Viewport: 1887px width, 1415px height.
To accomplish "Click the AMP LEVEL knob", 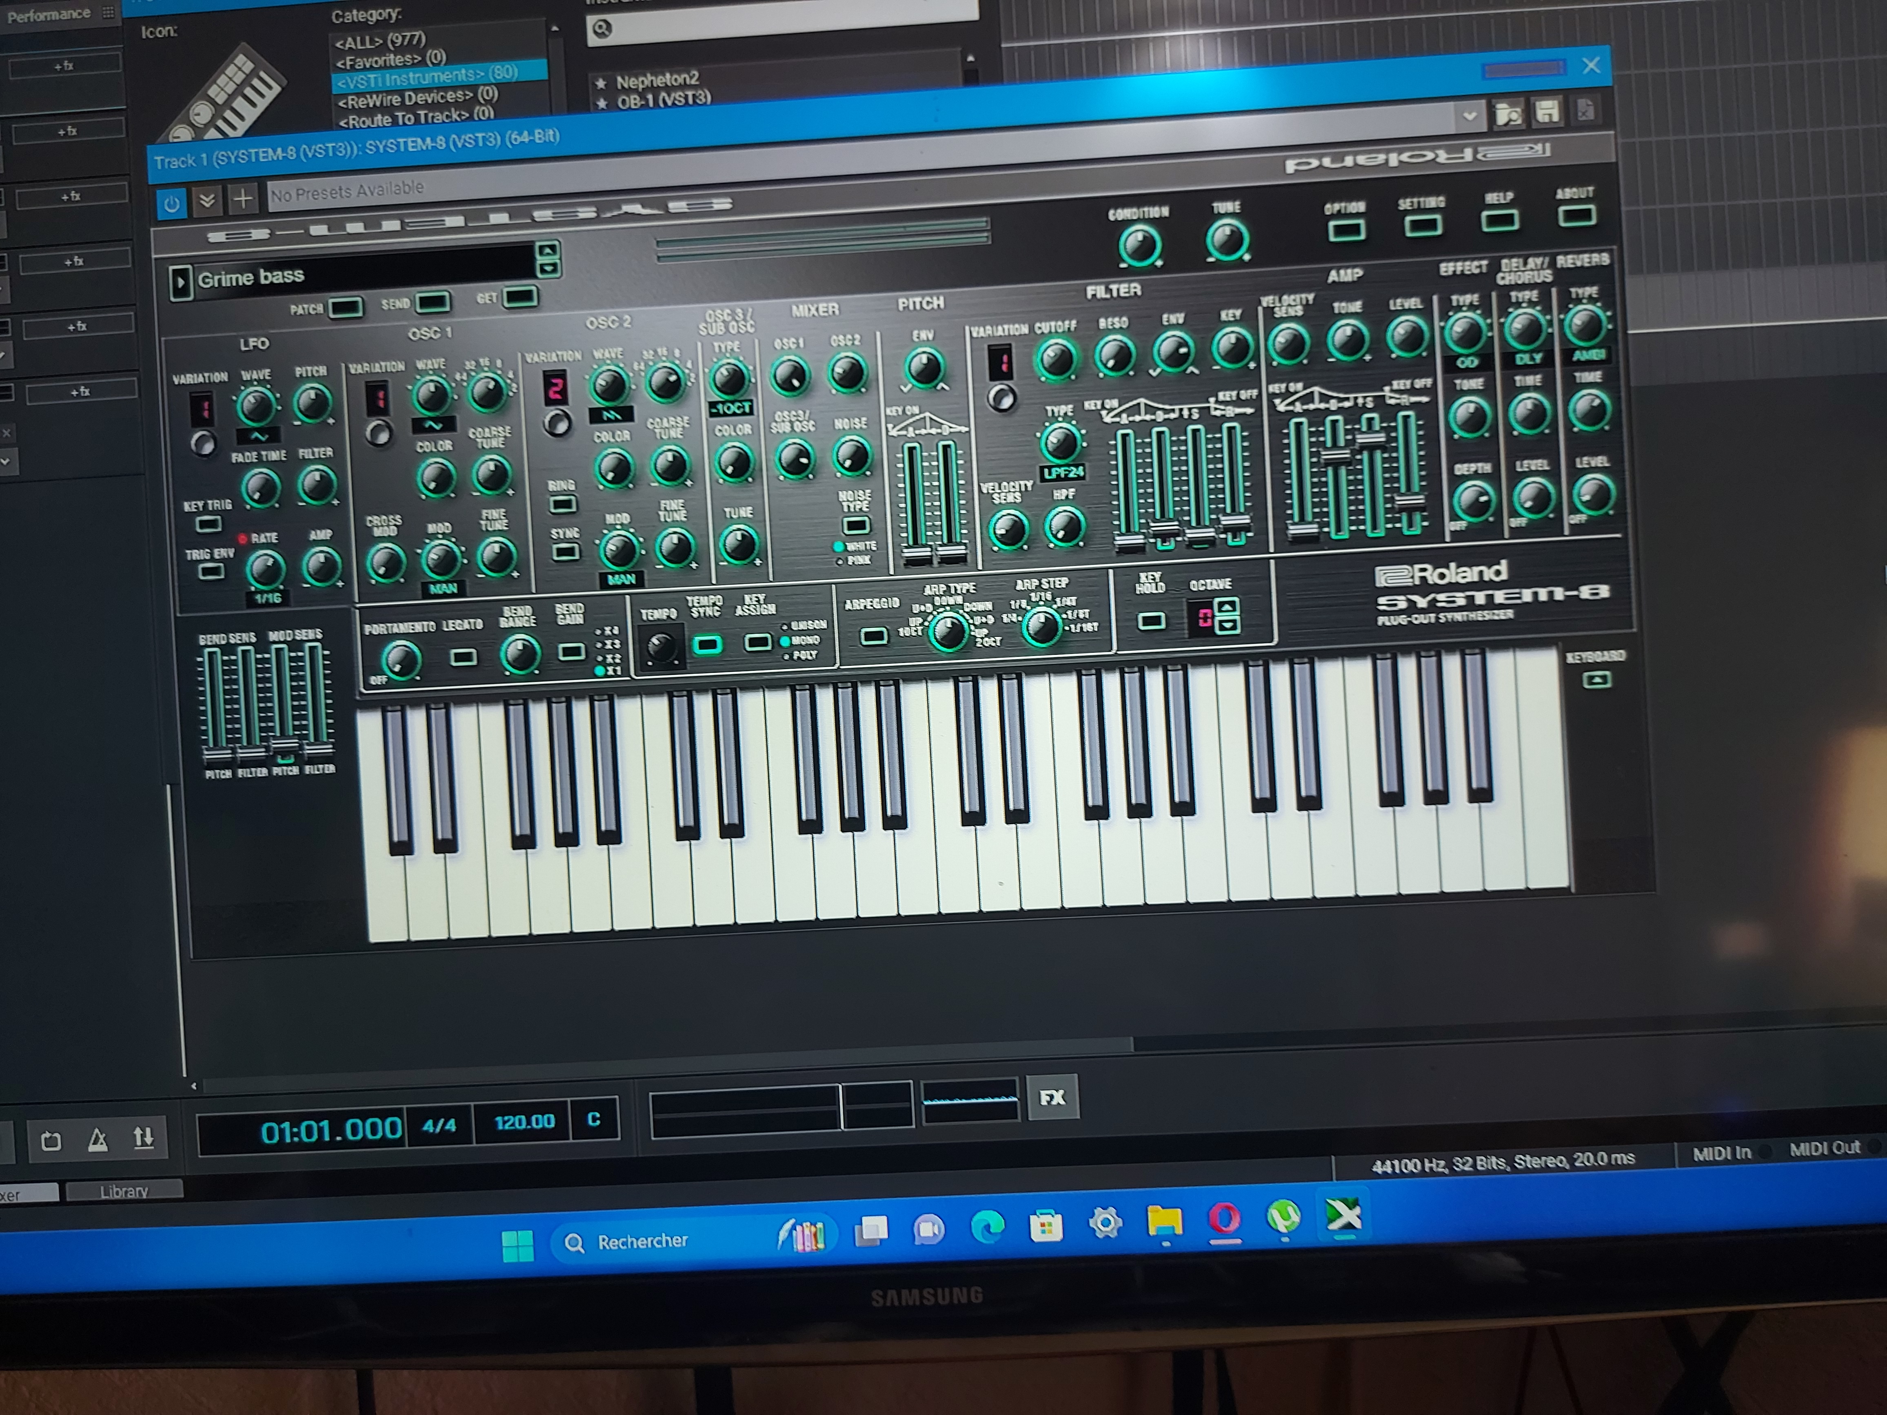I will click(x=1407, y=337).
